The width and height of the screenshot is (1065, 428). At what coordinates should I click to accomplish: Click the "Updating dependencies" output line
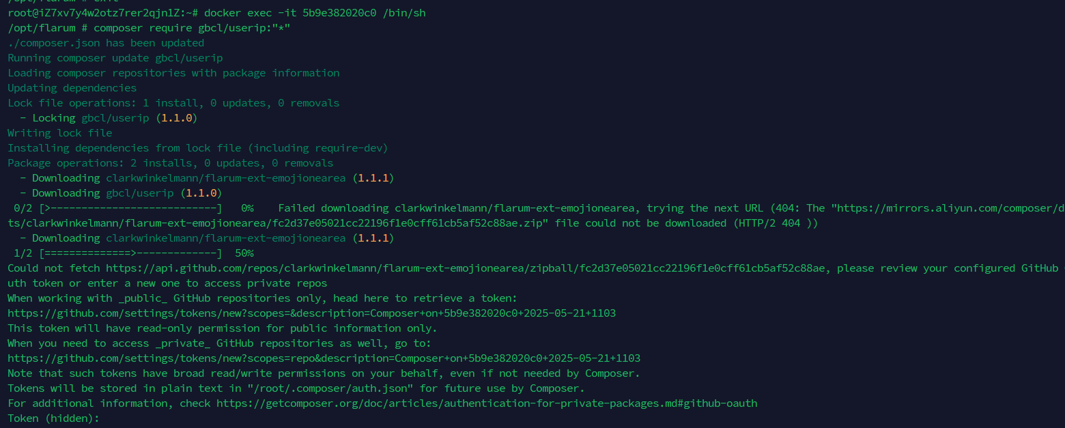72,88
